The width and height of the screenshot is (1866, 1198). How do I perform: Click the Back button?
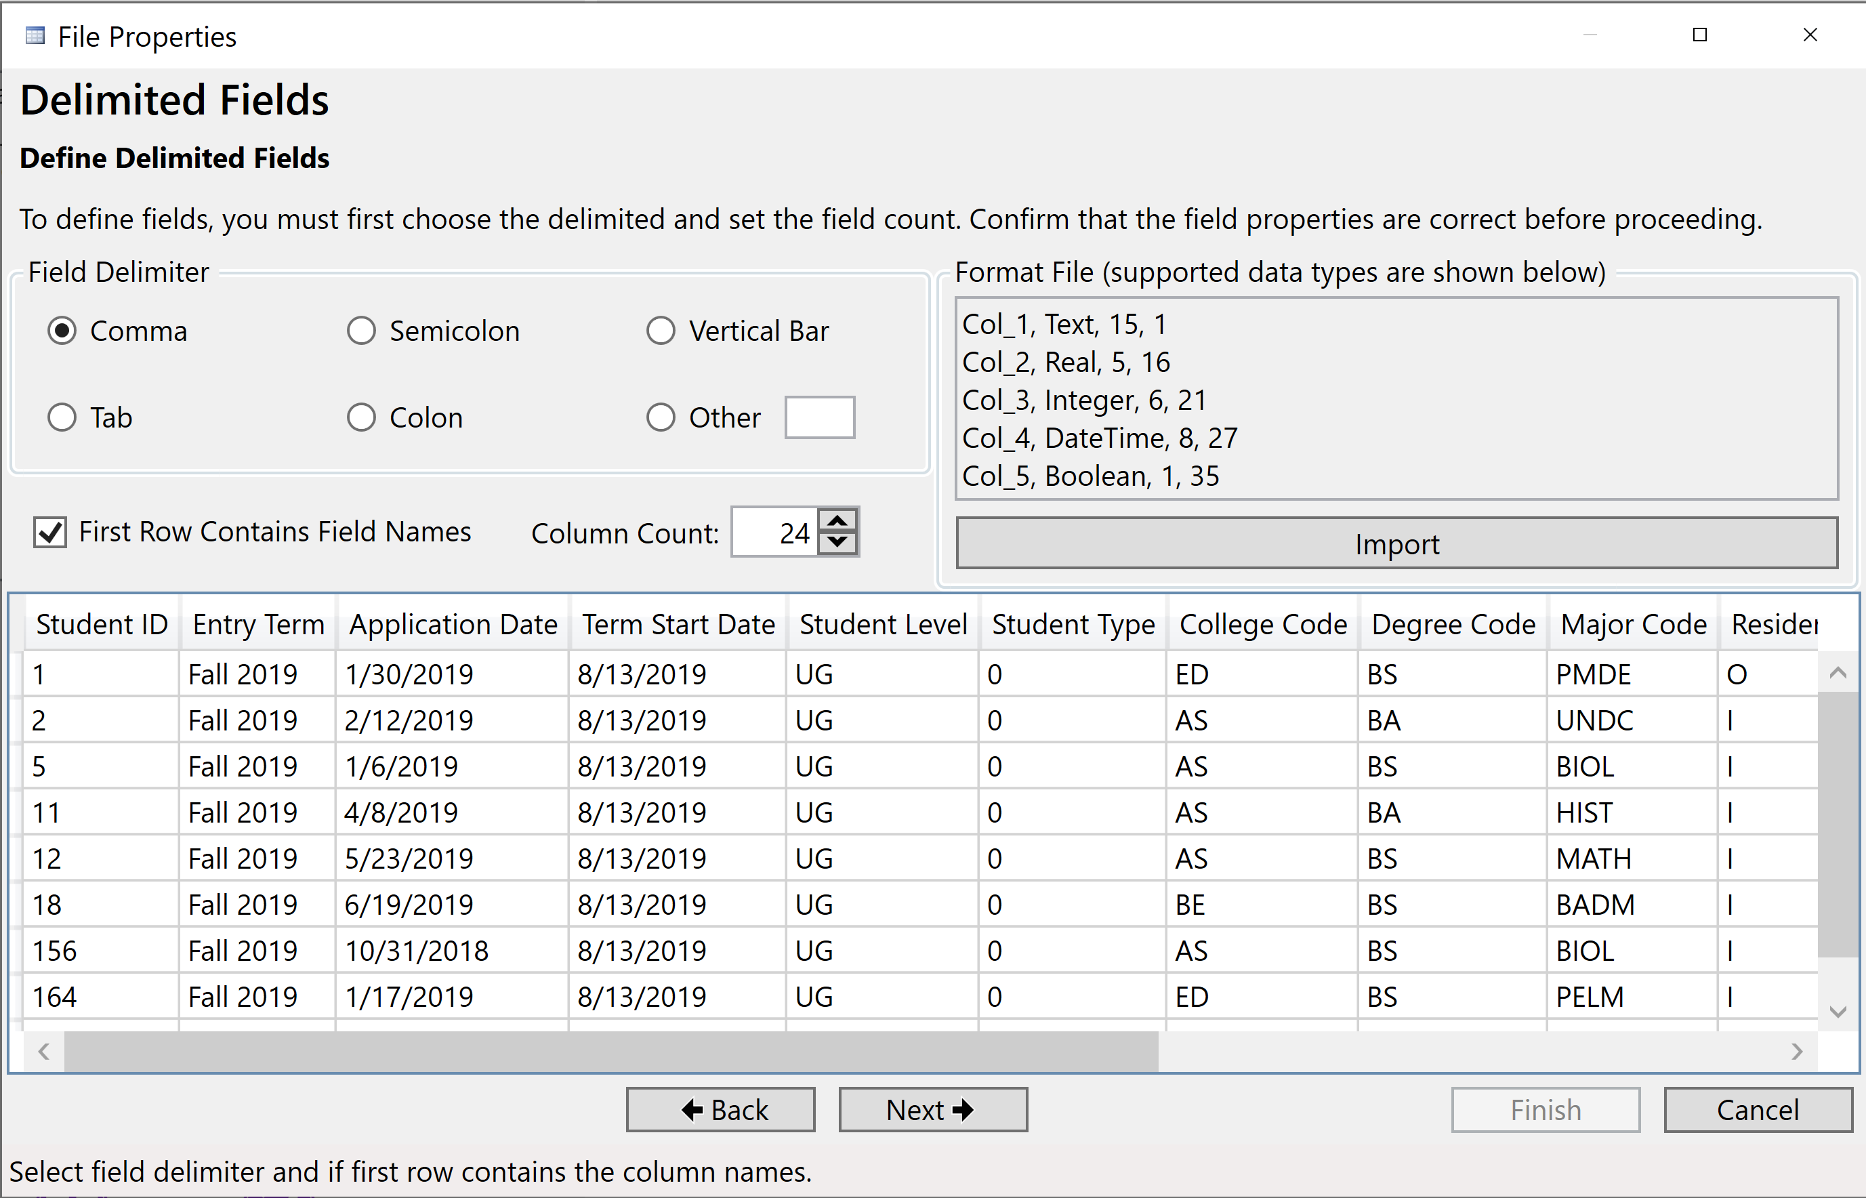click(720, 1109)
